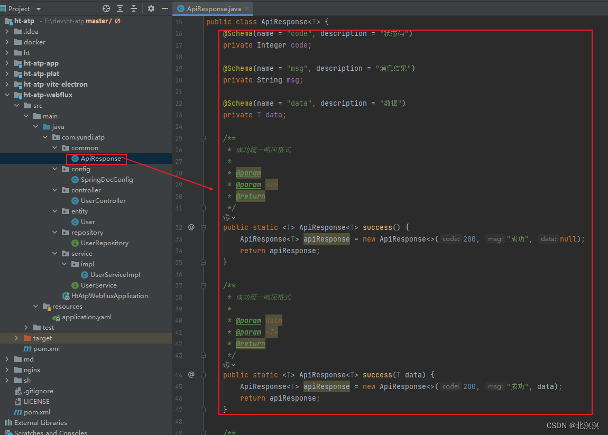The height and width of the screenshot is (435, 608).
Task: Click the class icon next to UserController
Action: pos(76,200)
